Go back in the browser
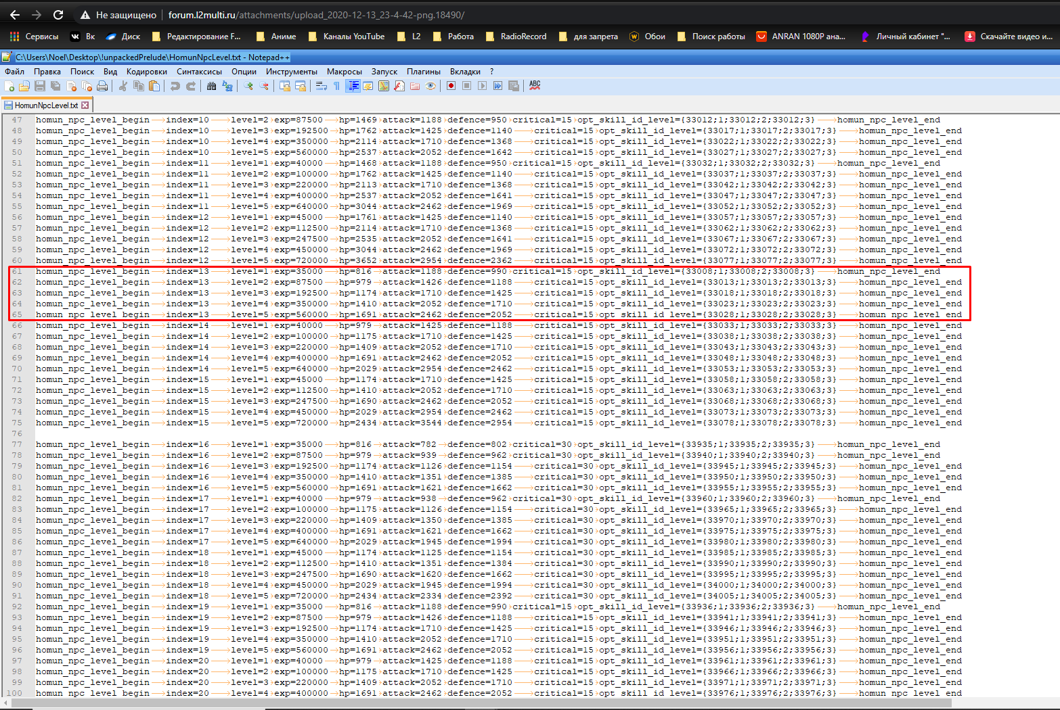This screenshot has height=710, width=1060. 14,14
